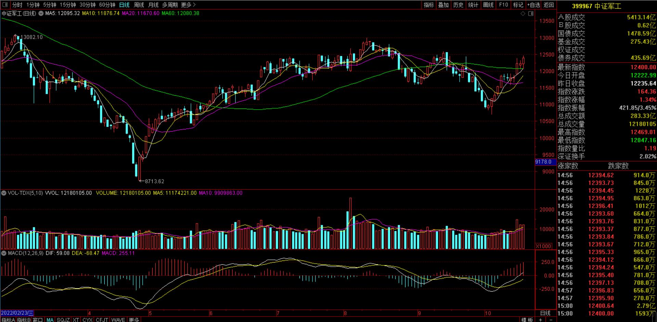This screenshot has width=657, height=322.
Task: Click the 13082.10 high price annotation
Action: [31, 37]
